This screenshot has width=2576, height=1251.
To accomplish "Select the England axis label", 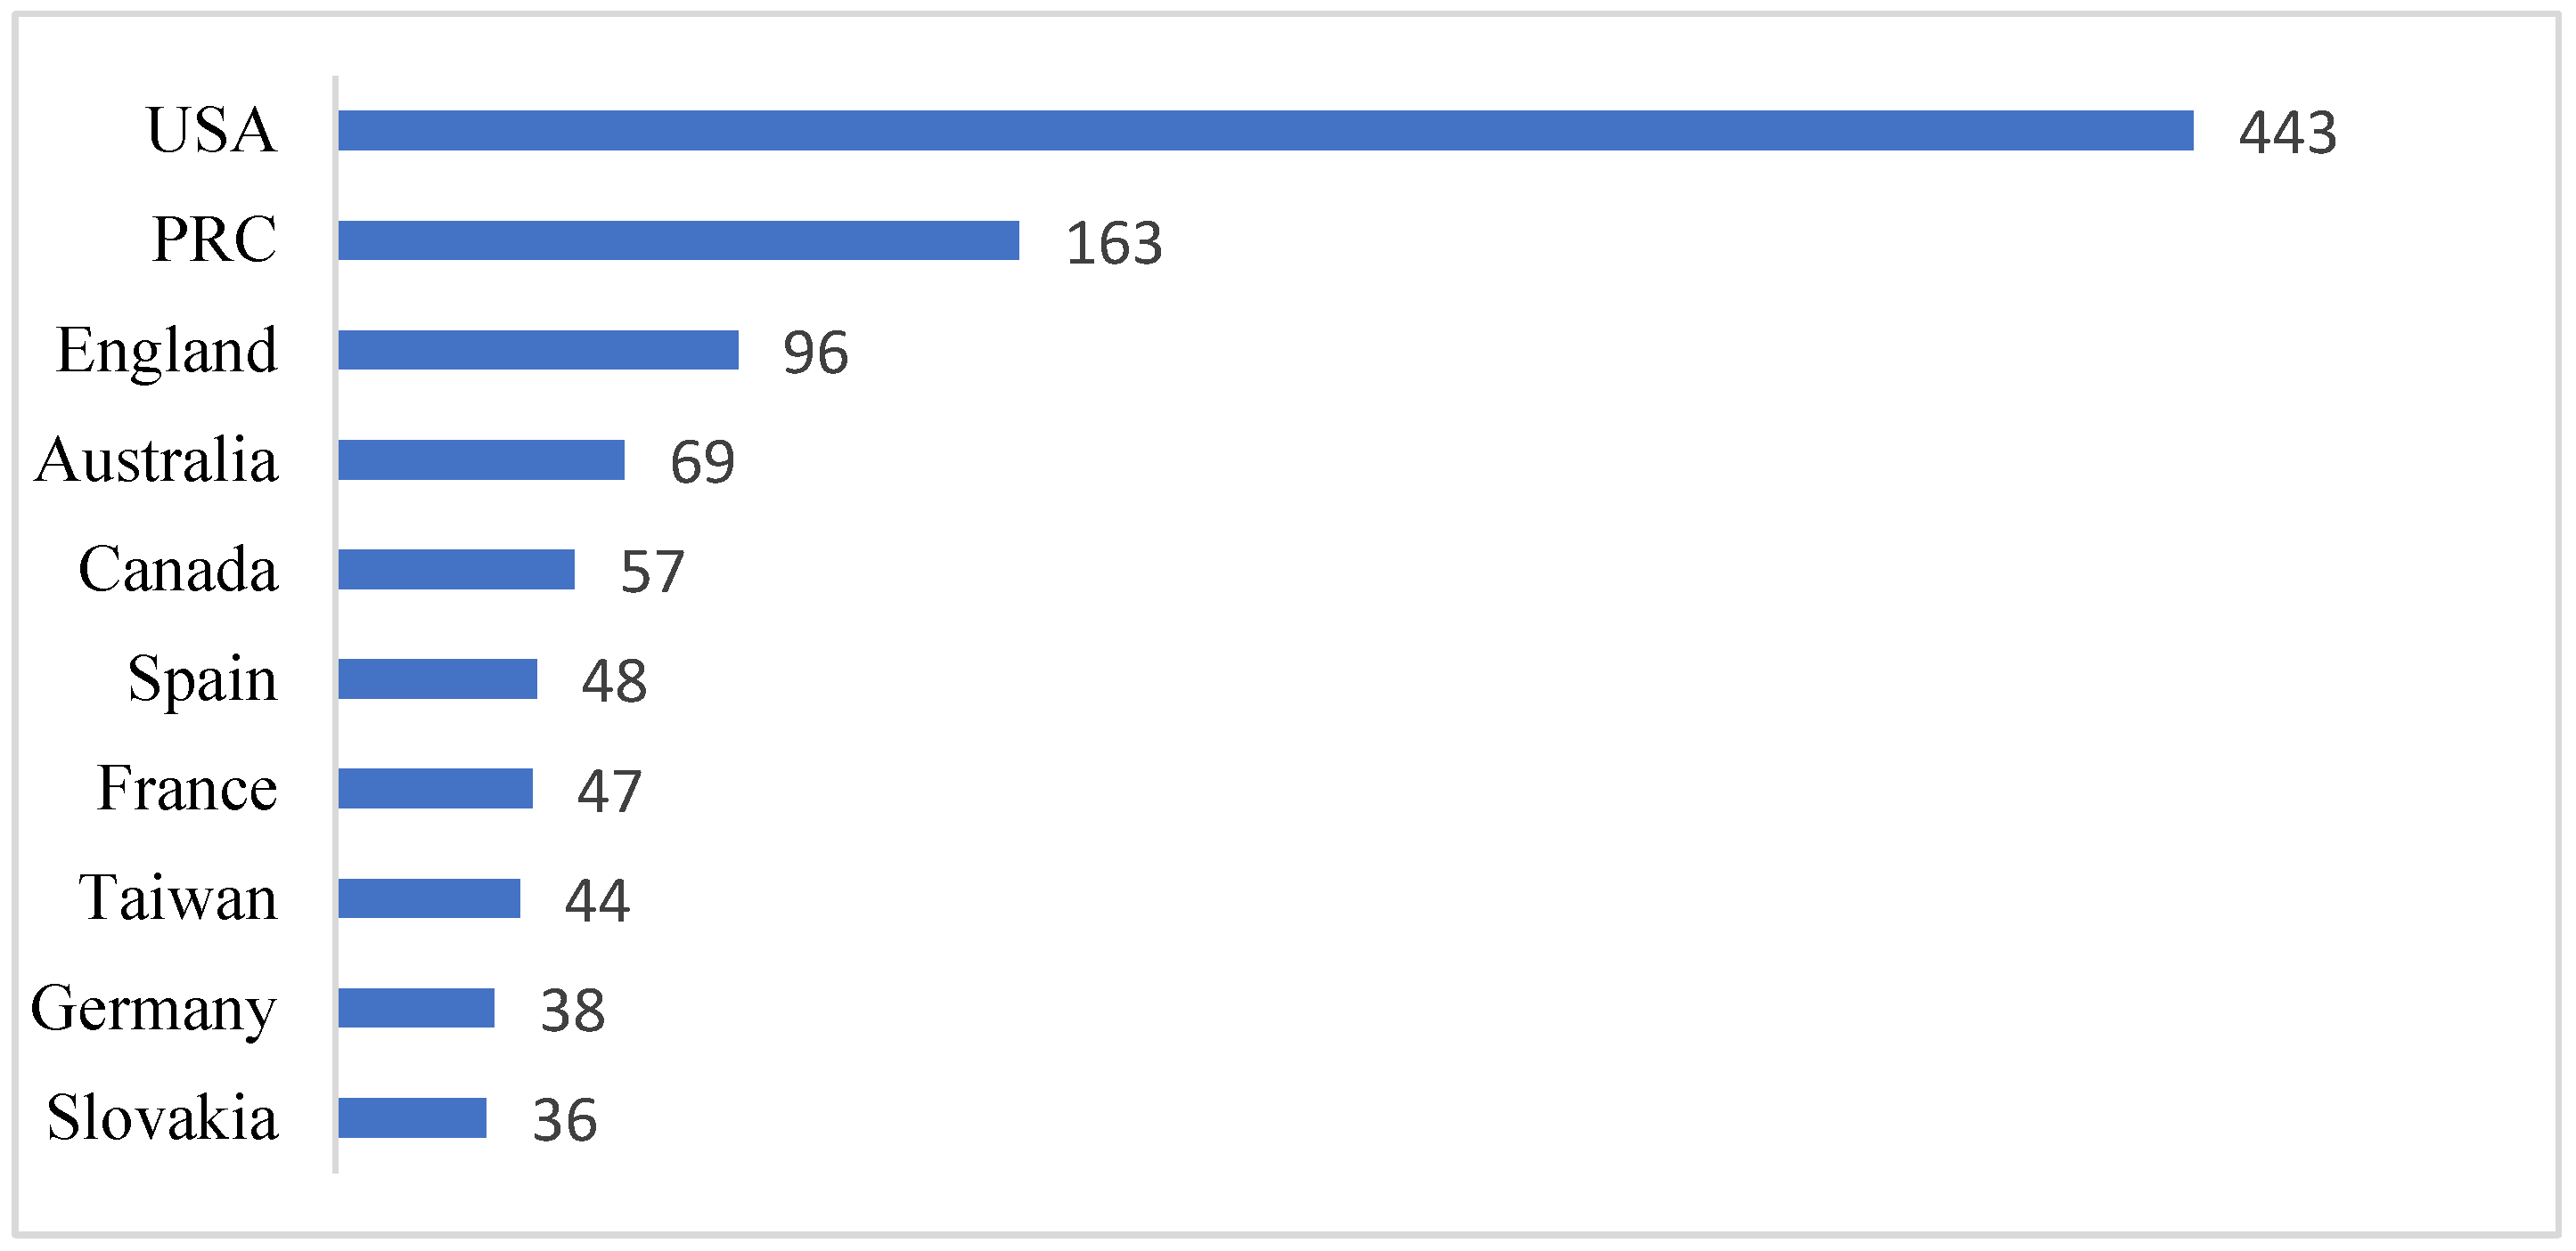I will [x=167, y=351].
